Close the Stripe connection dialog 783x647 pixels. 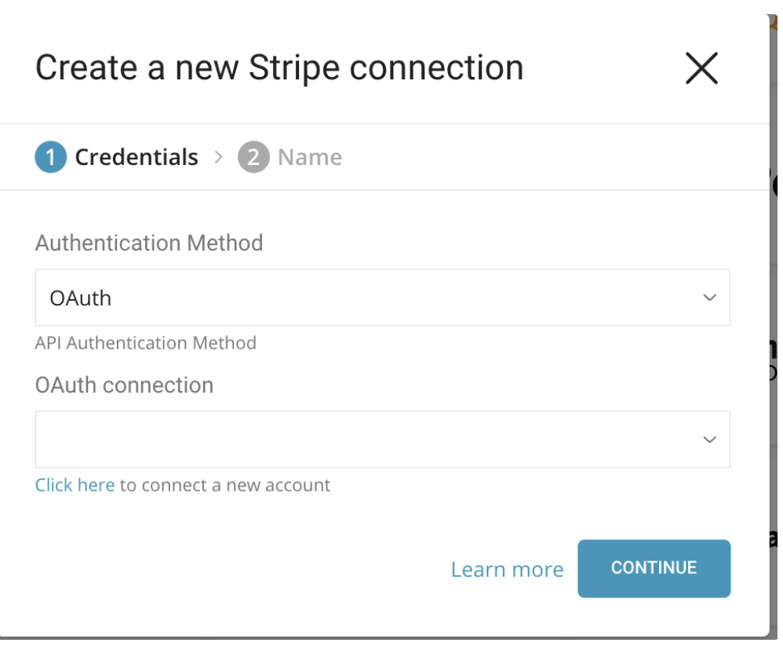701,69
